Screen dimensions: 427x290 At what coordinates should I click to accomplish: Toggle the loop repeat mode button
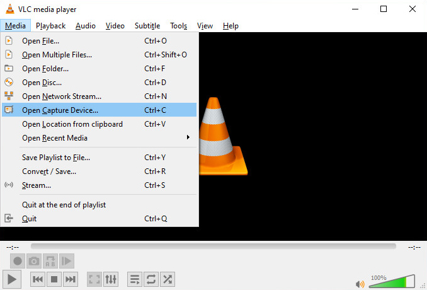tap(151, 279)
